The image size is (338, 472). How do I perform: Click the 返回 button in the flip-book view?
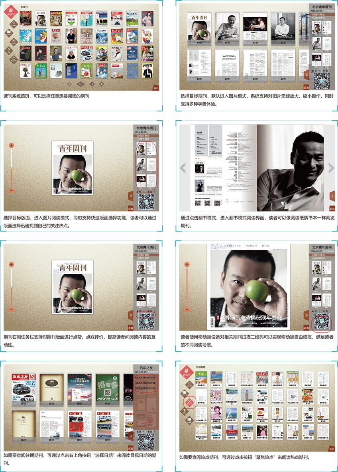coord(332,208)
